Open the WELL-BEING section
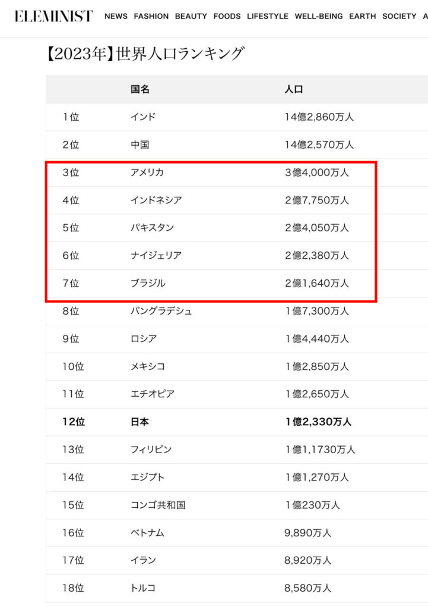This screenshot has height=609, width=428. coord(318,16)
